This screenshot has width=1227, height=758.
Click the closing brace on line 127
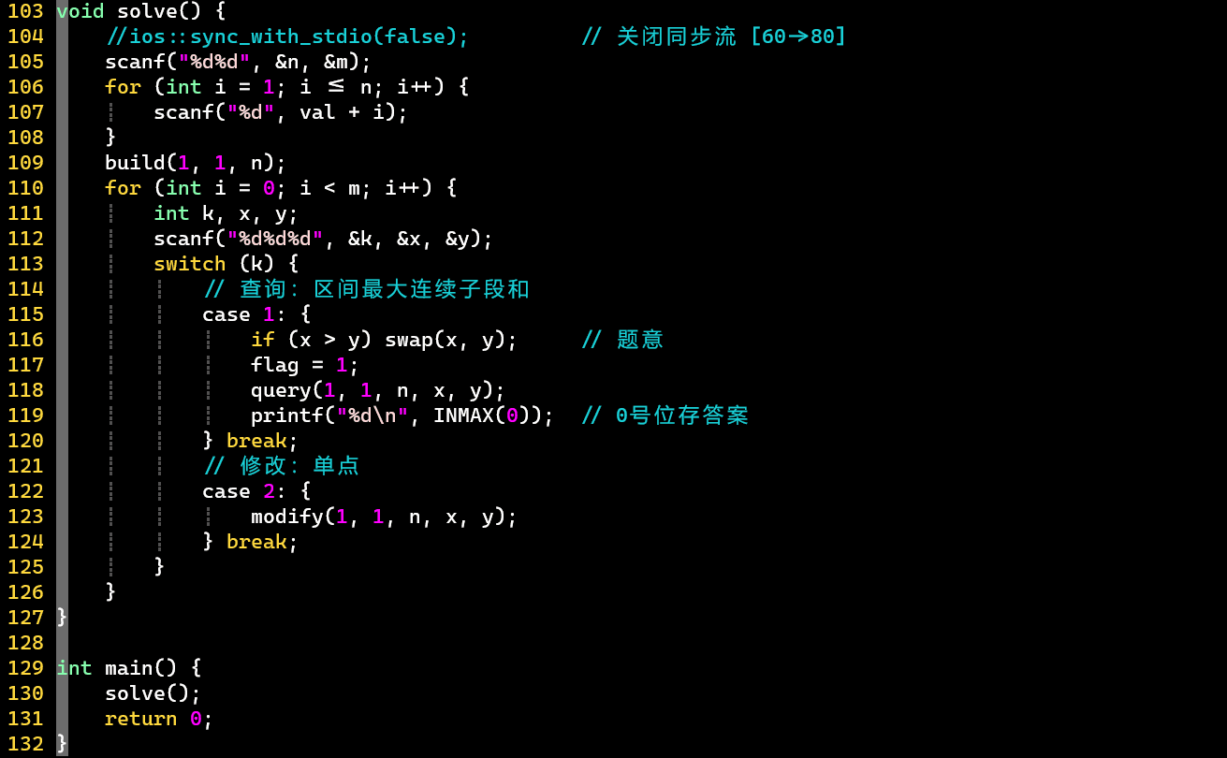click(62, 618)
